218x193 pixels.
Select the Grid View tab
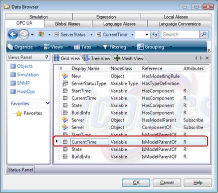pyautogui.click(x=67, y=58)
